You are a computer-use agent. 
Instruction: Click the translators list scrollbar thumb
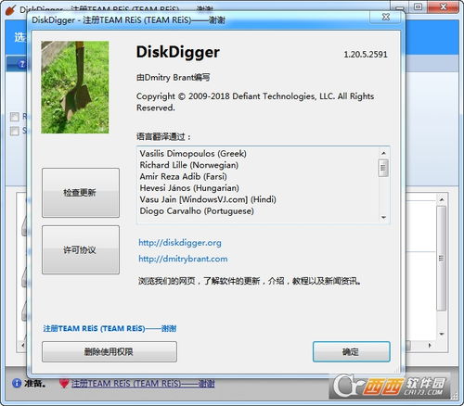coord(383,168)
